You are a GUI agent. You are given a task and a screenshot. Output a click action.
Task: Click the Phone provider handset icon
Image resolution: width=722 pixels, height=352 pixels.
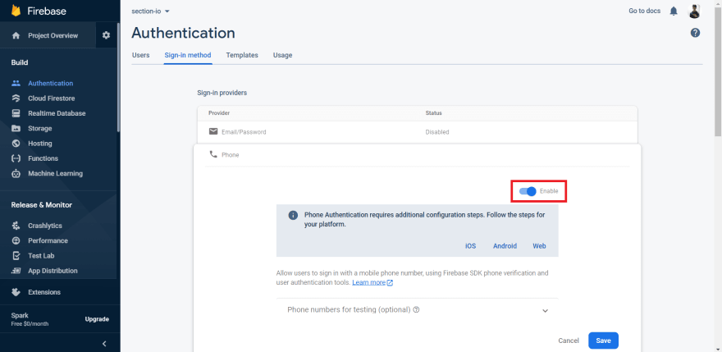click(x=213, y=154)
